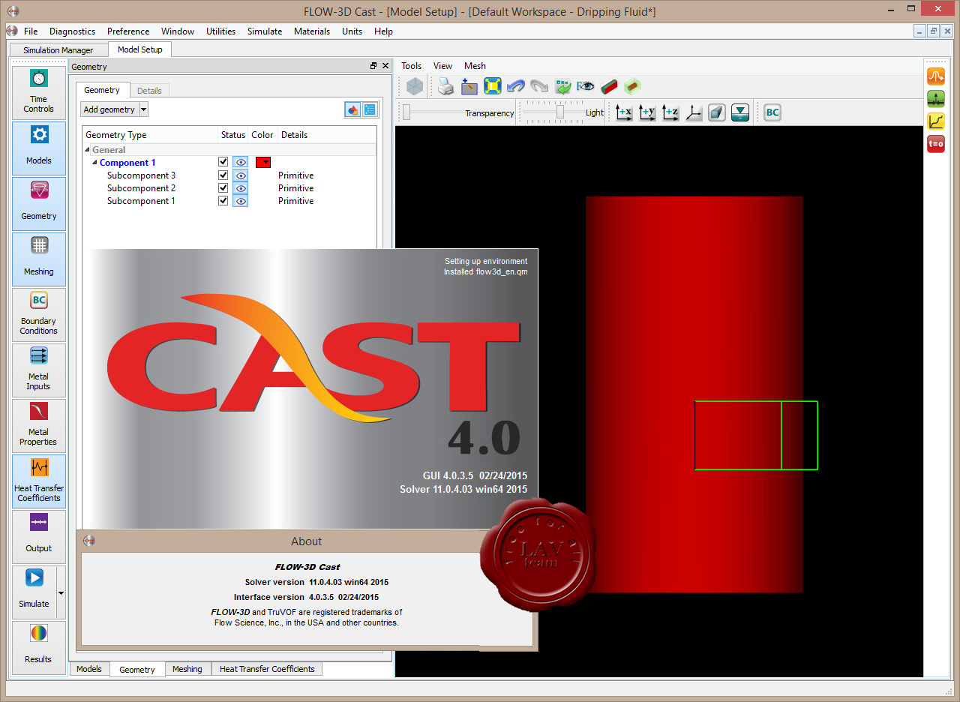960x702 pixels.
Task: Click the gray redo arrow icon
Action: (x=538, y=87)
